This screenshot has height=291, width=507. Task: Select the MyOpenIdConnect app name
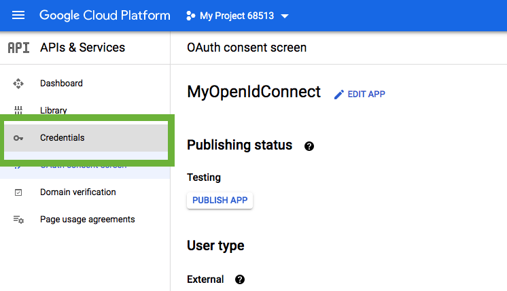(253, 92)
